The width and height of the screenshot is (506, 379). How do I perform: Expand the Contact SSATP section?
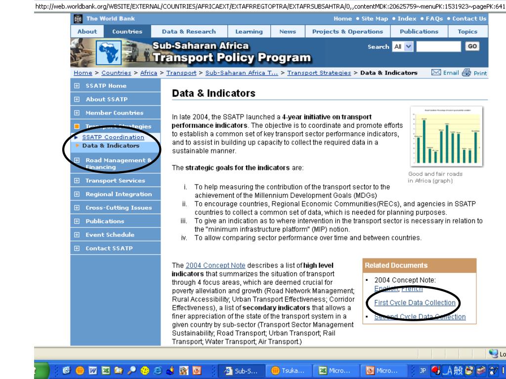click(x=77, y=248)
